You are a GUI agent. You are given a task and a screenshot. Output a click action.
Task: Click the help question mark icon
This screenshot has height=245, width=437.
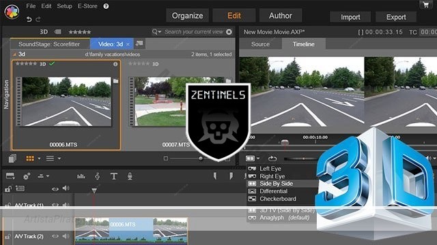[106, 6]
